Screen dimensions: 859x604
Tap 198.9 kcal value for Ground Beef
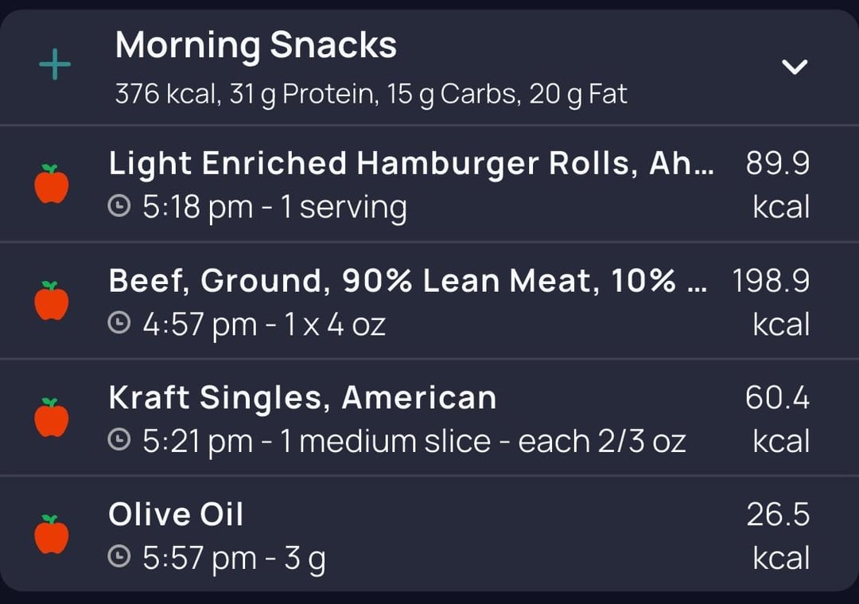click(772, 302)
